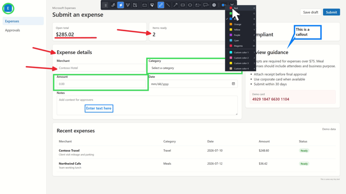The image size is (346, 194).
Task: Open the user avatar labeled E
Action: (8, 8)
